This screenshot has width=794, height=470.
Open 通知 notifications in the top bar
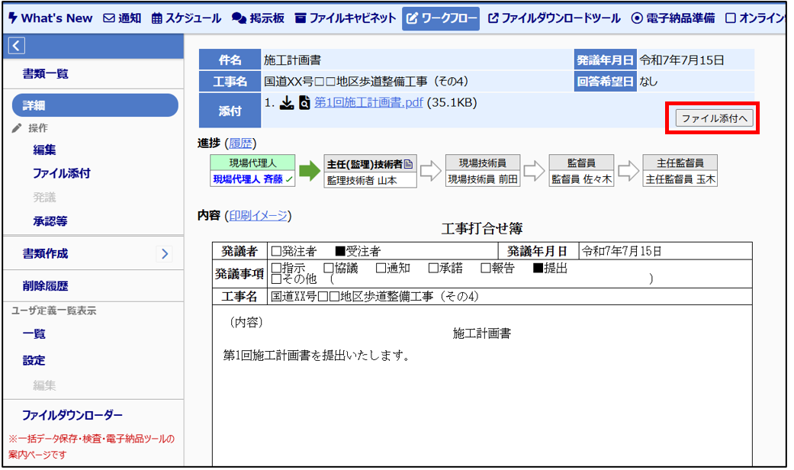click(122, 18)
